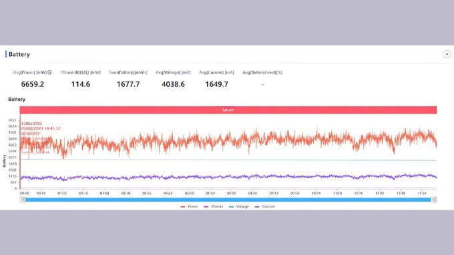Click the Avg(Current) value 1649.7
The height and width of the screenshot is (255, 454).
216,84
